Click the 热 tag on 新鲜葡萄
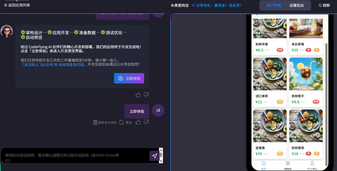 click(x=308, y=154)
